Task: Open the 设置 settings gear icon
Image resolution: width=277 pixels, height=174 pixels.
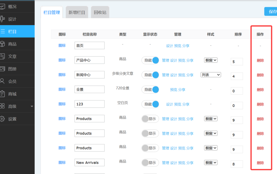Action: 3,119
